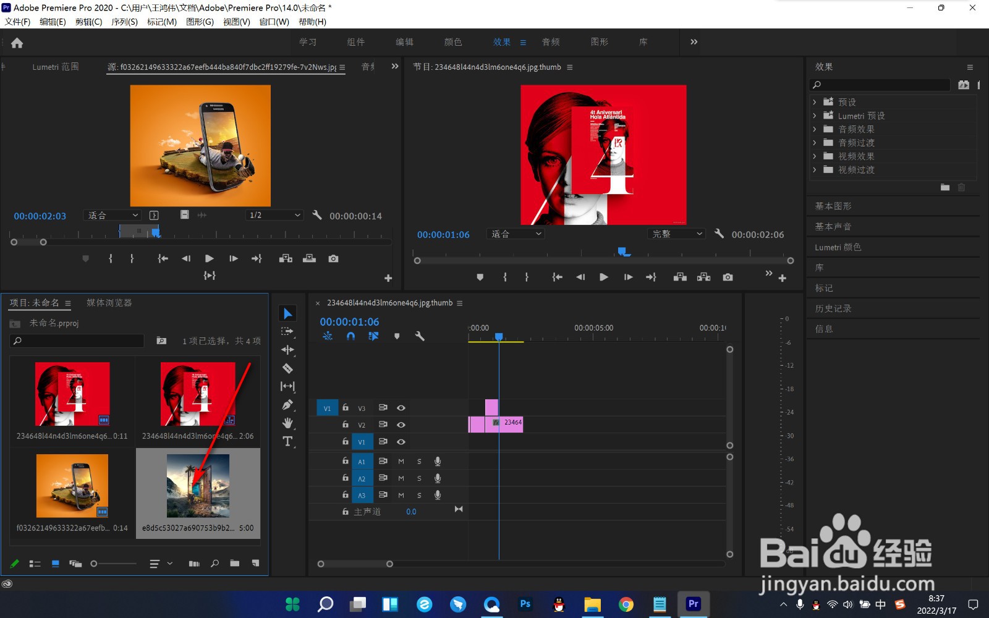The width and height of the screenshot is (989, 618).
Task: Open Program monitor settings wrench
Action: (719, 234)
